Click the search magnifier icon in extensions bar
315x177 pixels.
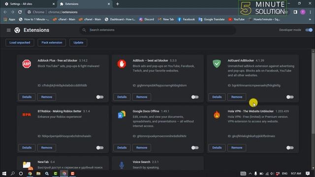point(84,30)
